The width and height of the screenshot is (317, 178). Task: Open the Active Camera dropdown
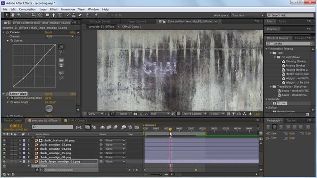click(194, 114)
